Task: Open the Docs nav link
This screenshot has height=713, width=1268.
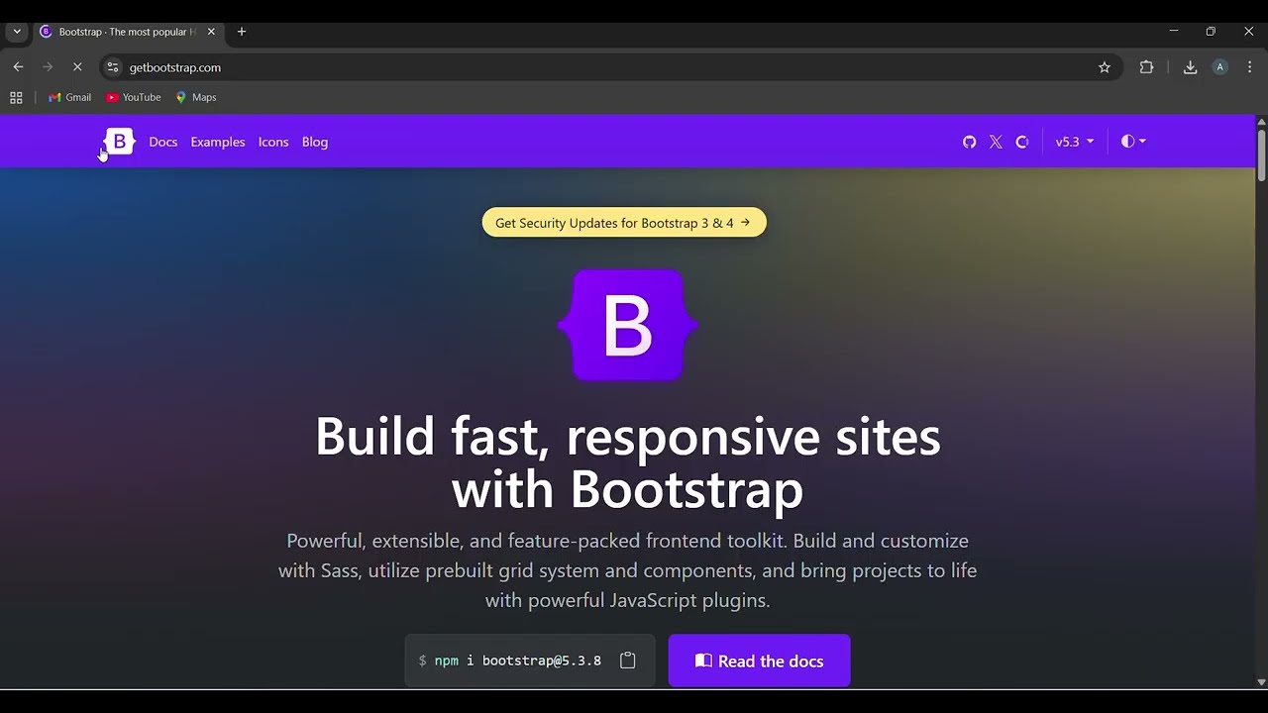Action: pos(163,142)
